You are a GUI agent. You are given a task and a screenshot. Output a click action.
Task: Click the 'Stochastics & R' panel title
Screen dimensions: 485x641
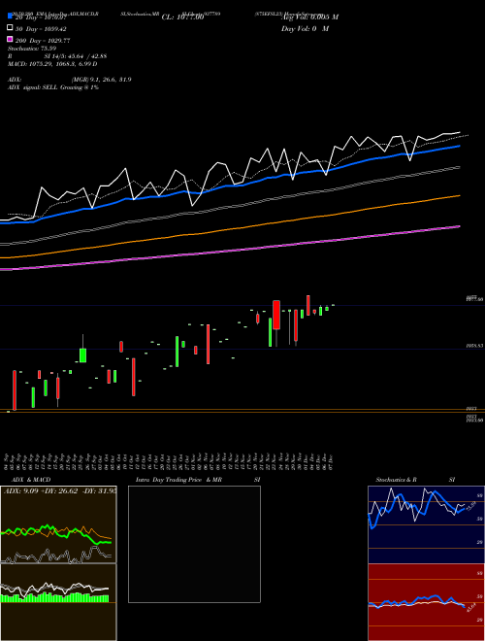(x=397, y=480)
